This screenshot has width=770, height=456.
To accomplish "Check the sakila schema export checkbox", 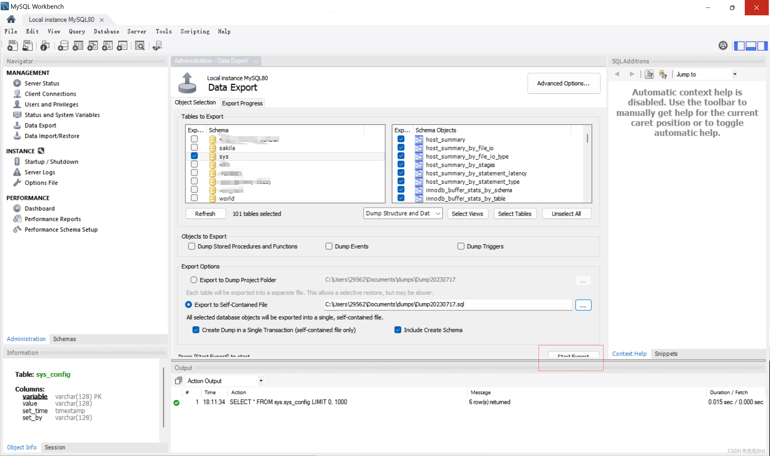I will pos(194,148).
